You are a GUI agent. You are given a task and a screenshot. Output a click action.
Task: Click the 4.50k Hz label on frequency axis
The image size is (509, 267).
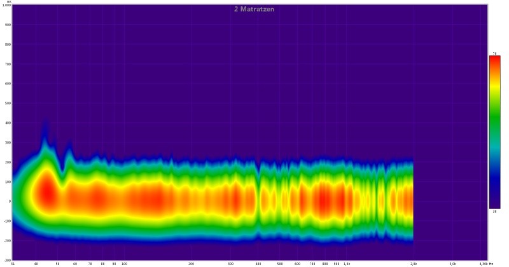[x=486, y=263]
